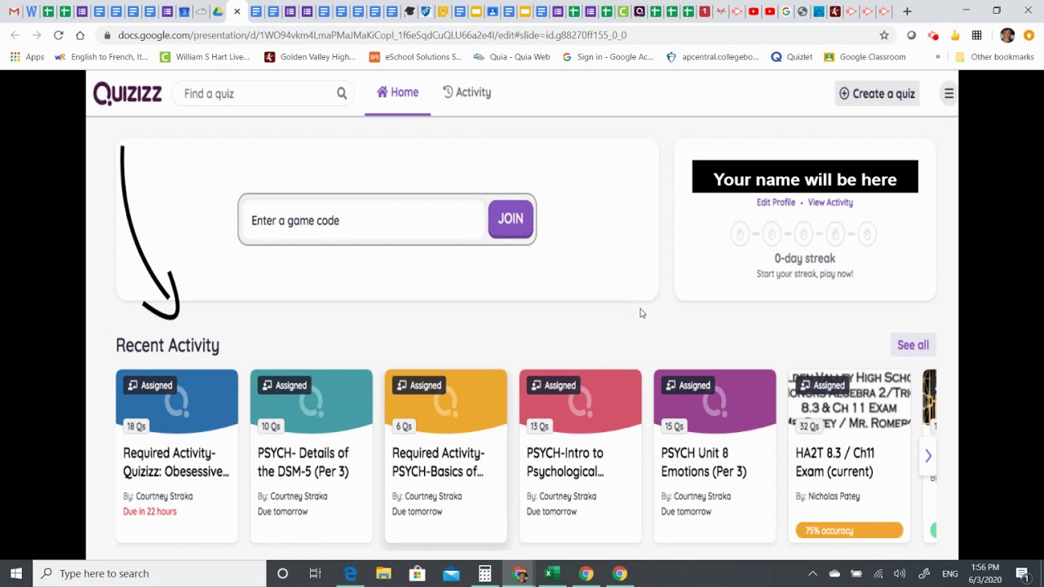This screenshot has width=1044, height=587.
Task: Open the Activity tab in Quizizz
Action: pyautogui.click(x=467, y=92)
